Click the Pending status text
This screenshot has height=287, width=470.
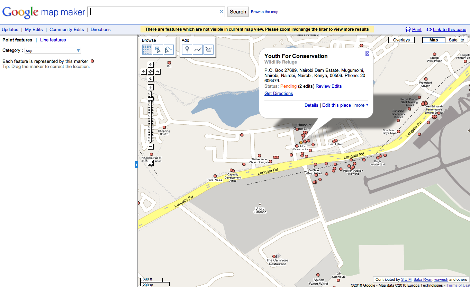(x=288, y=86)
